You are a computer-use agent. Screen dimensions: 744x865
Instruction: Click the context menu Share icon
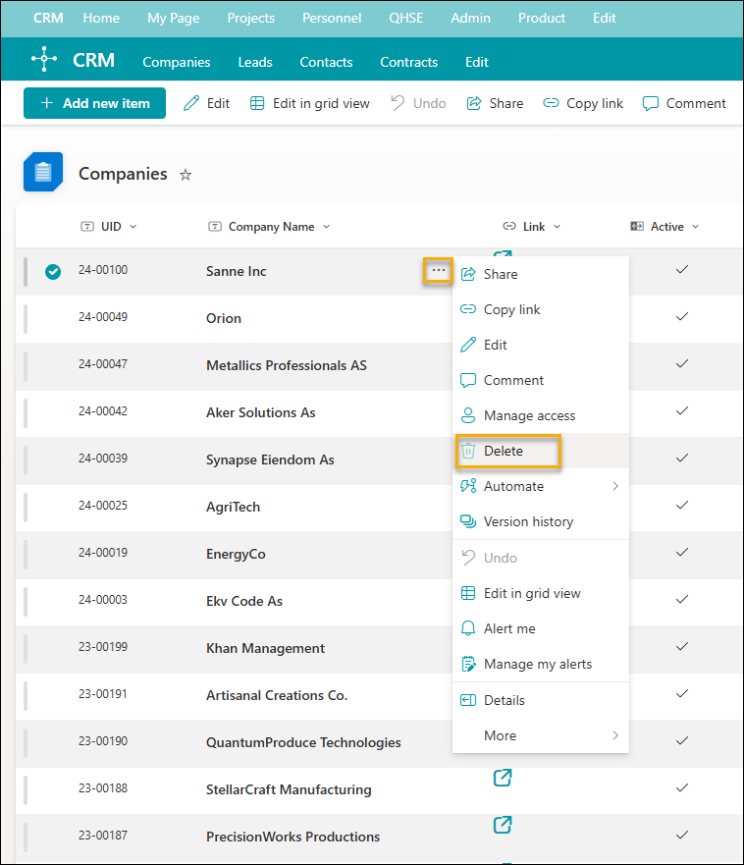coord(468,274)
